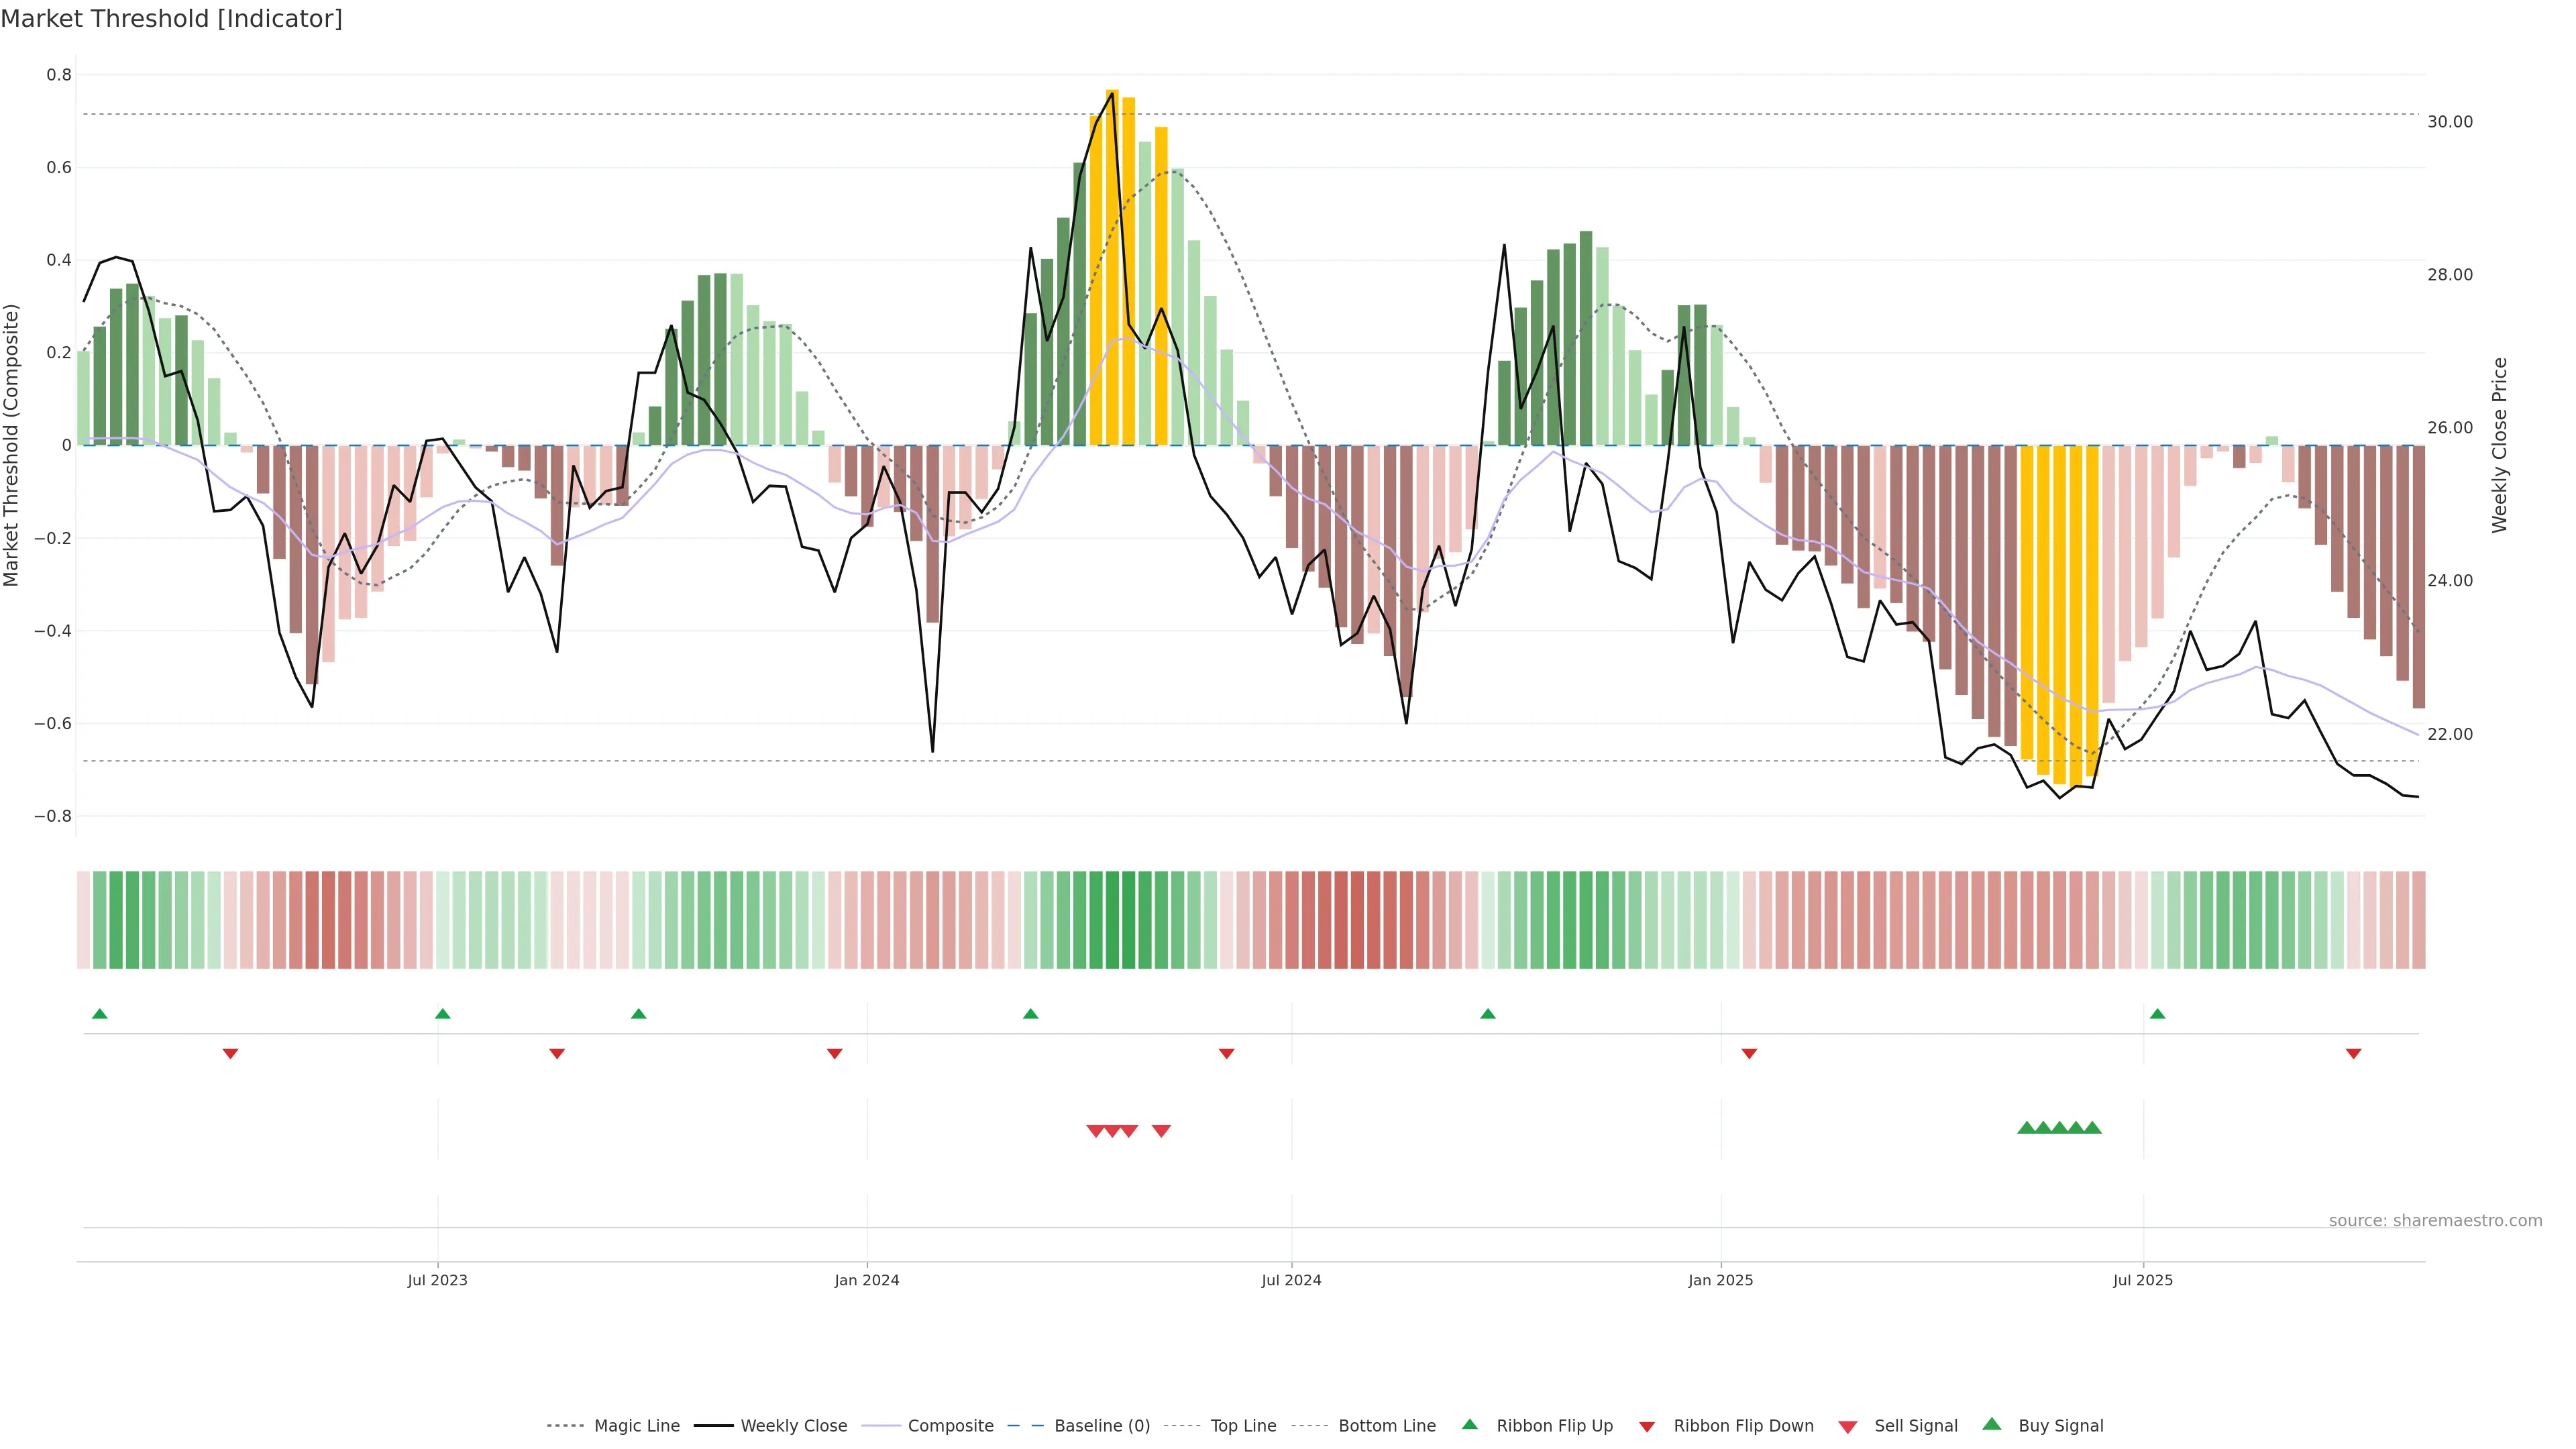Click the isolated rightmost Sell Signal triangle
The height and width of the screenshot is (1449, 2576).
[x=1161, y=1131]
